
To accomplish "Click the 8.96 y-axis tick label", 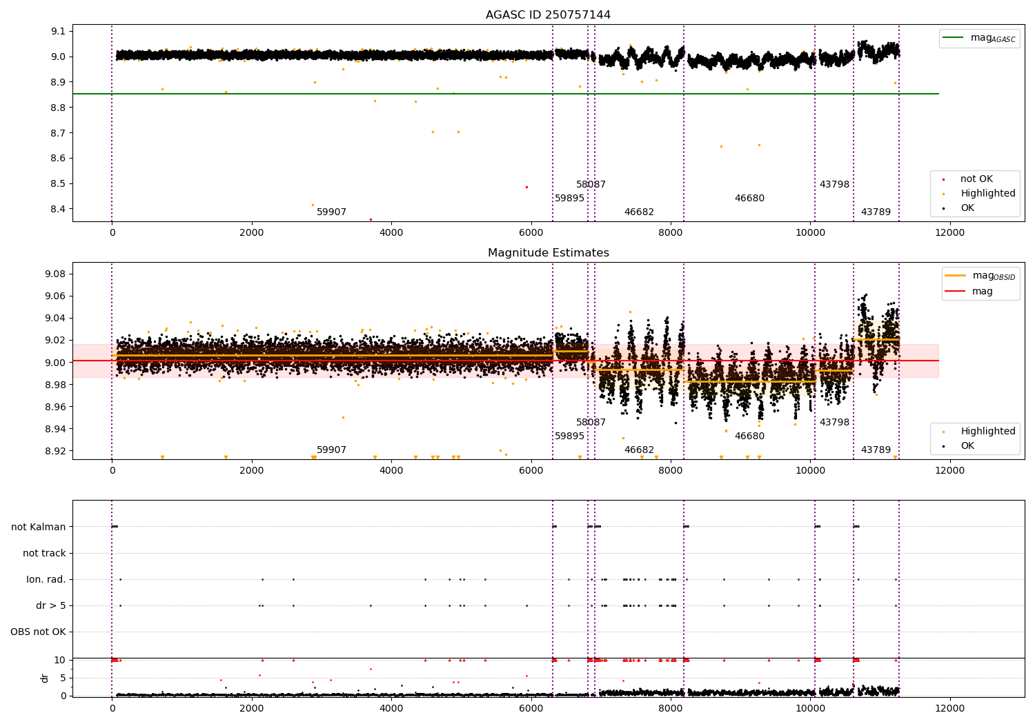I will tap(55, 408).
